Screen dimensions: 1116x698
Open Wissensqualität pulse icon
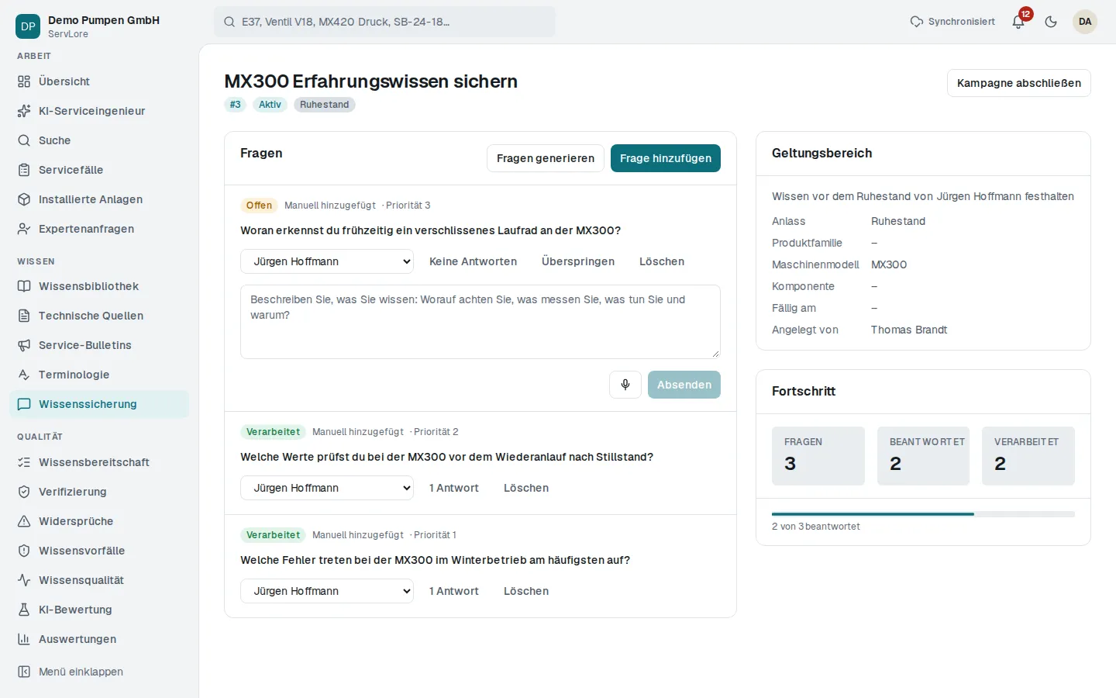point(24,580)
